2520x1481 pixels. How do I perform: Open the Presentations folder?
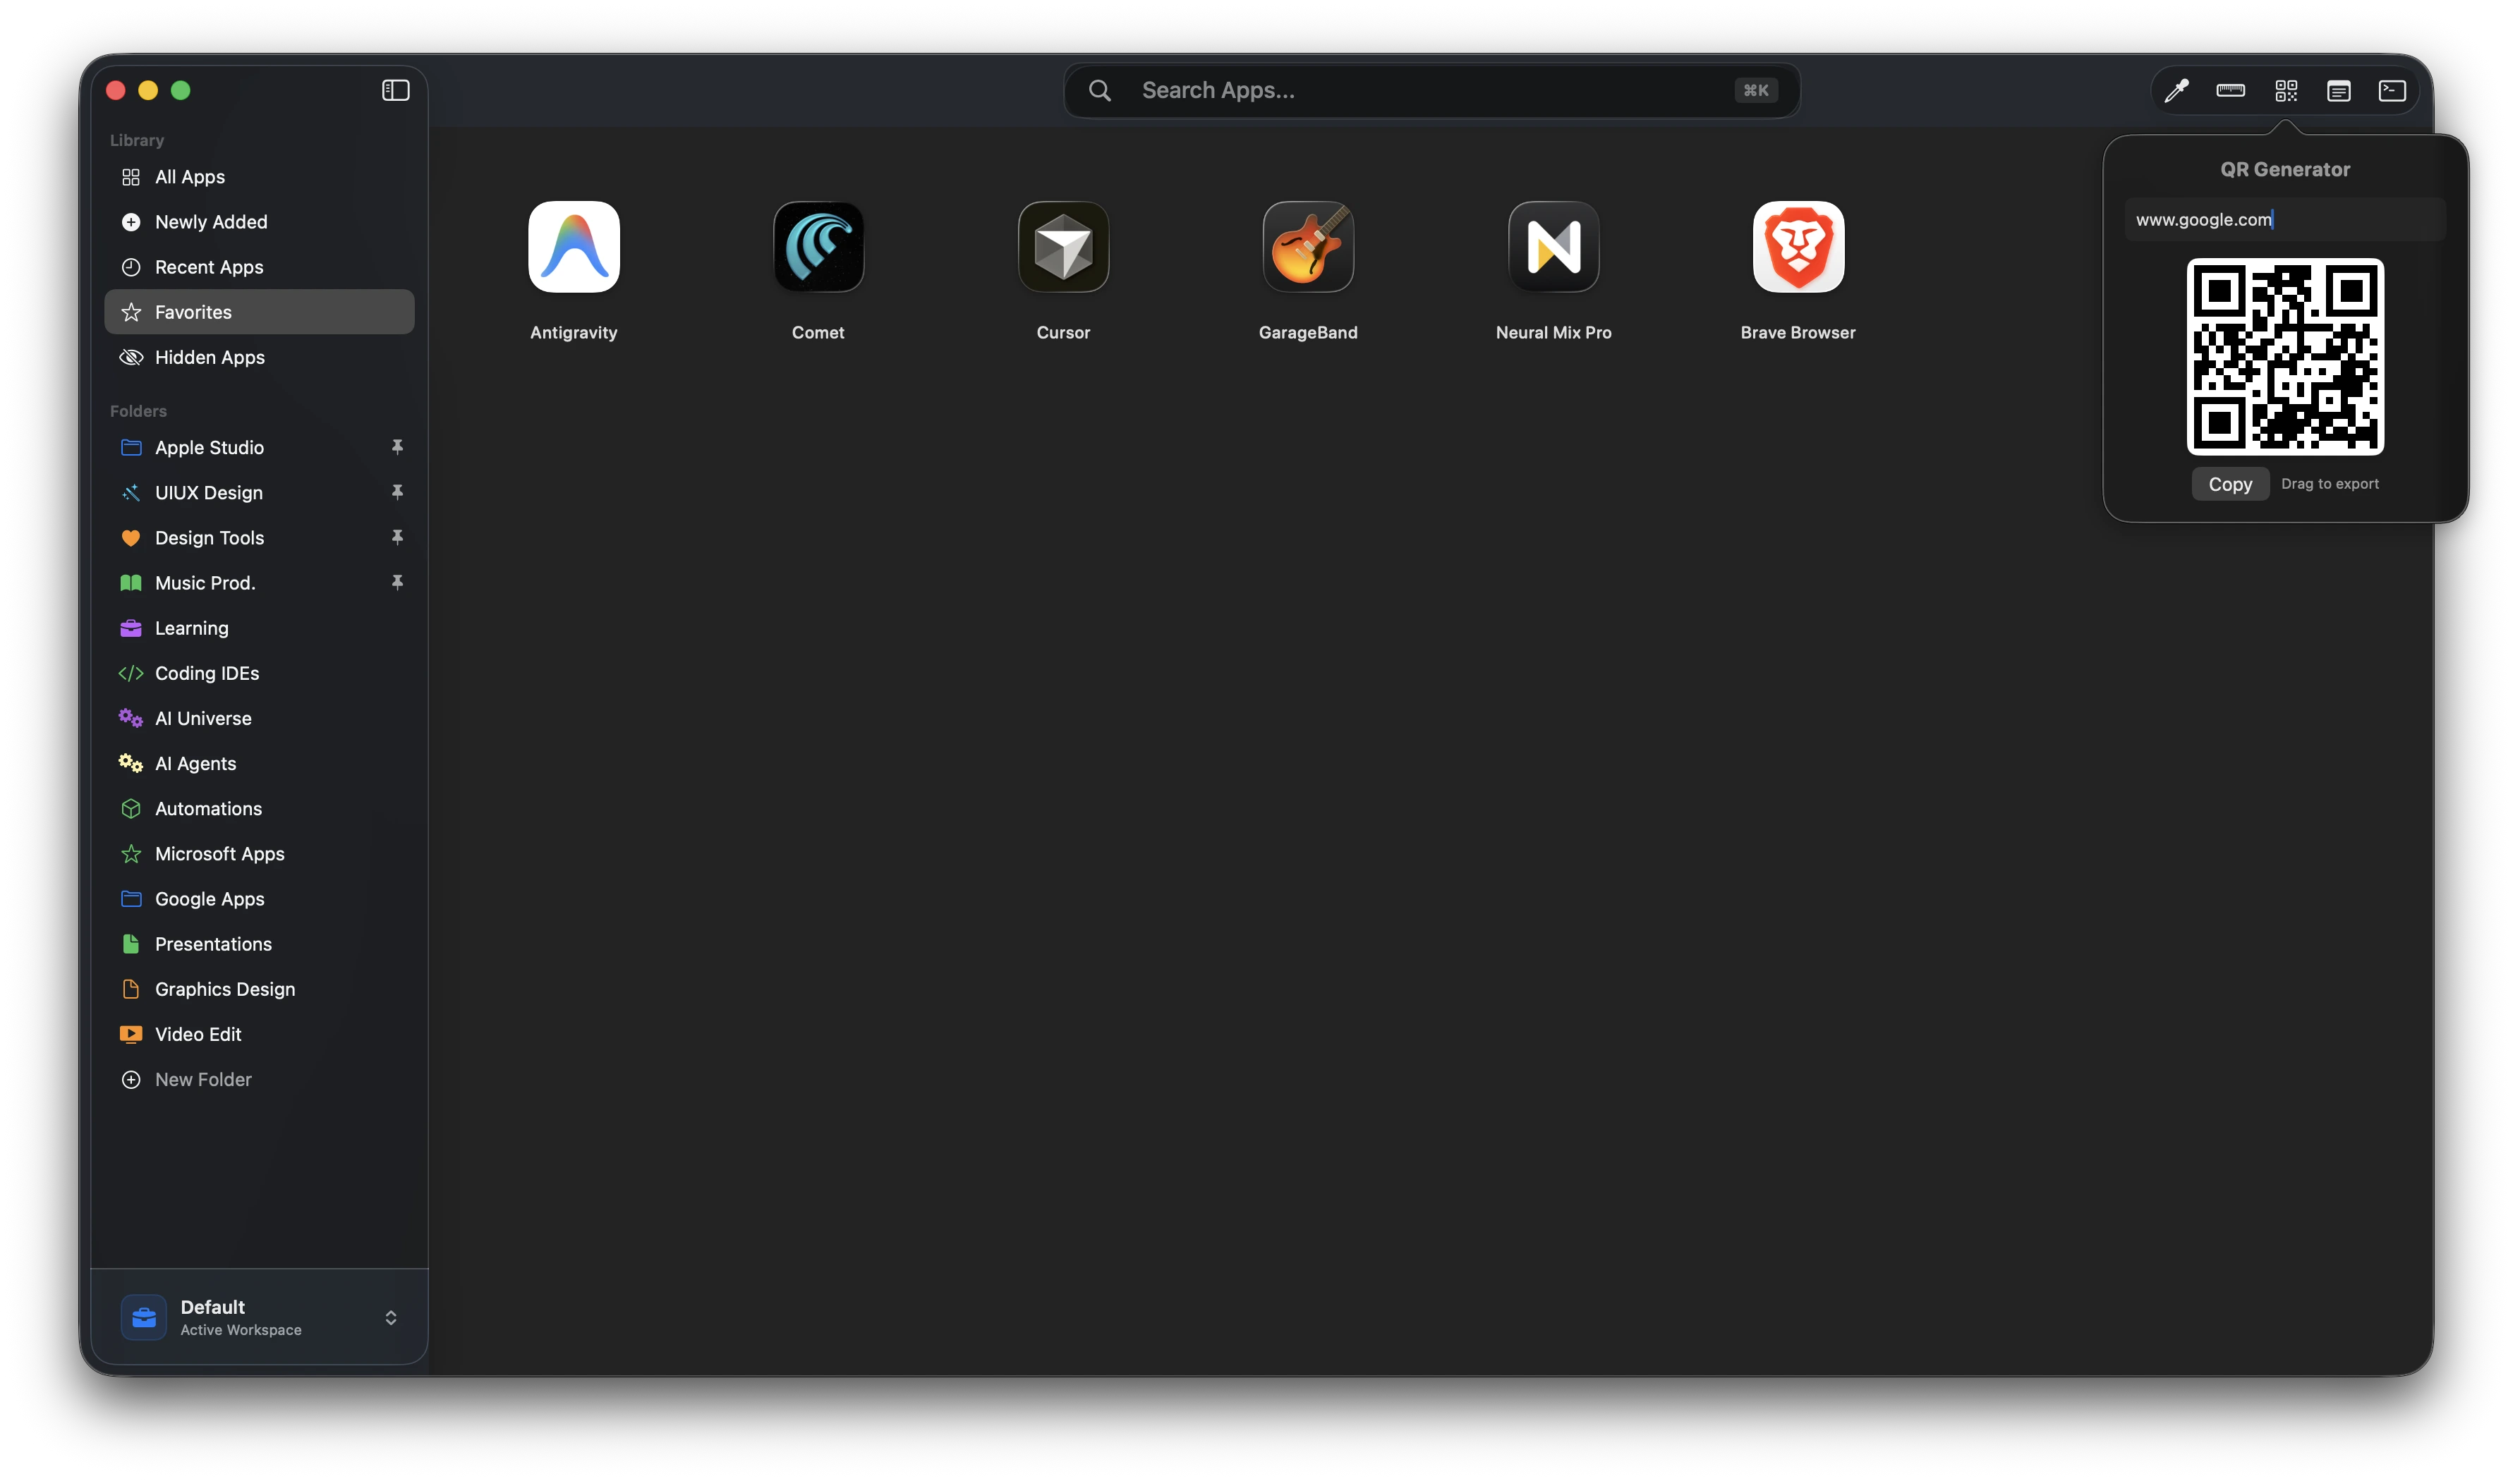(259, 944)
